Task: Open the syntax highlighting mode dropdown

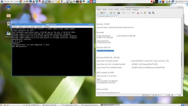Action: (147, 95)
